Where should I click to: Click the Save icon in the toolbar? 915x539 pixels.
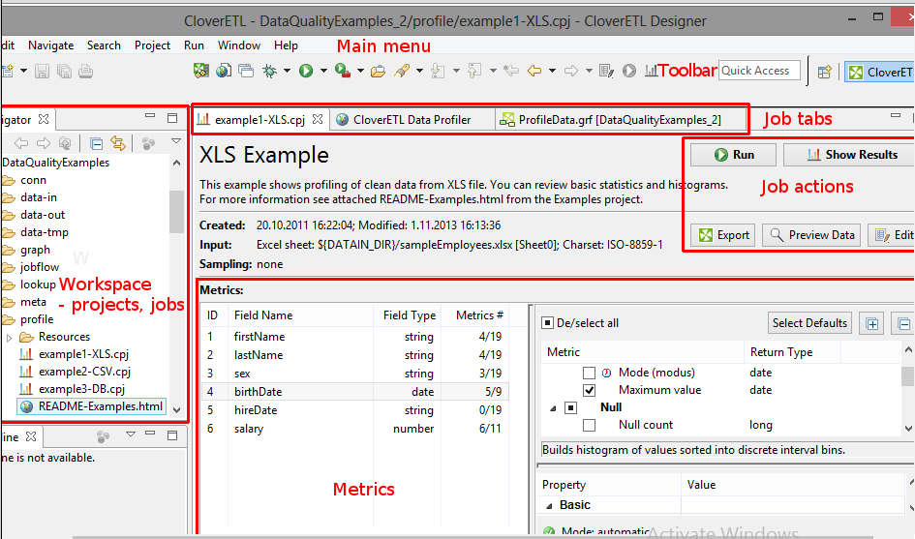click(42, 72)
